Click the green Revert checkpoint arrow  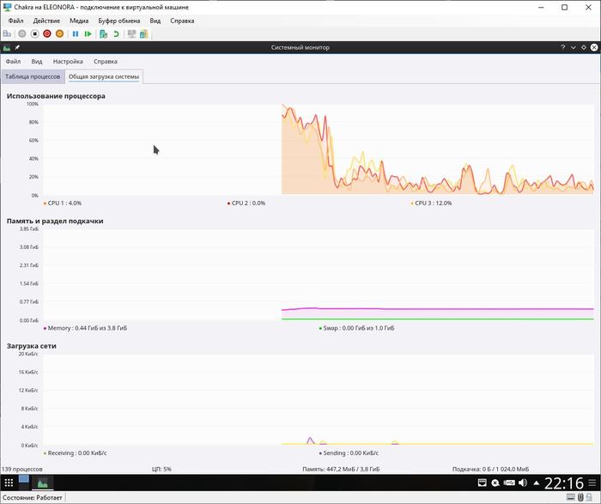pyautogui.click(x=115, y=33)
